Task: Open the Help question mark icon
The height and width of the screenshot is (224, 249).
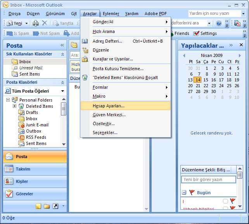Action: point(219,23)
